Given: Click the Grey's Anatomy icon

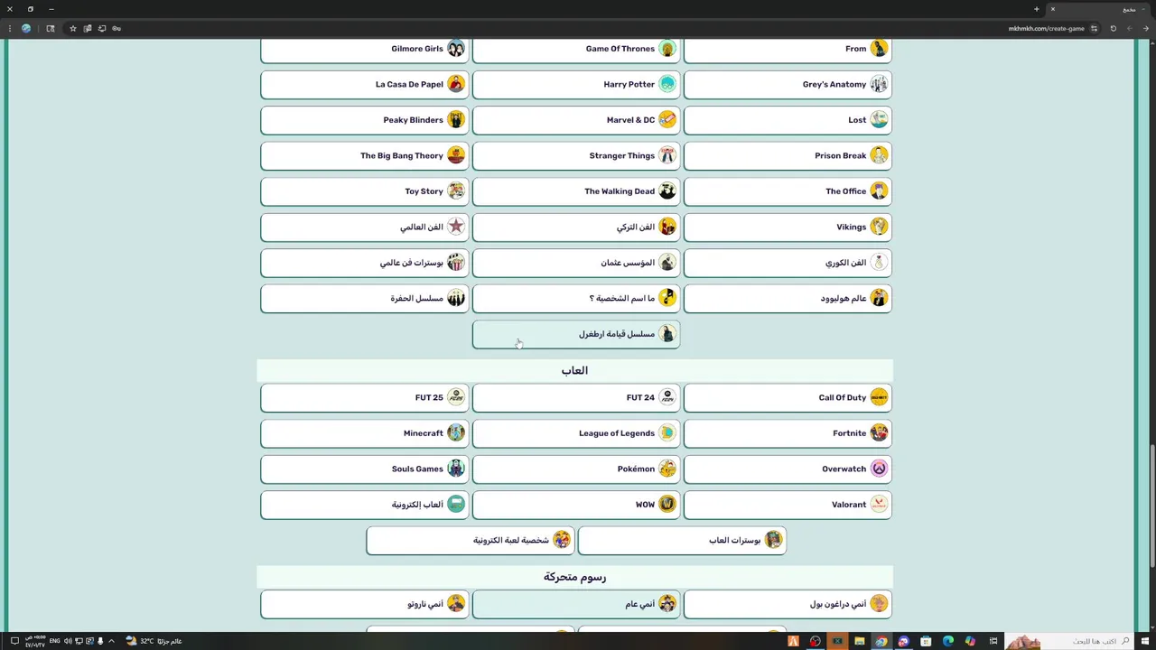Looking at the screenshot, I should click(879, 84).
